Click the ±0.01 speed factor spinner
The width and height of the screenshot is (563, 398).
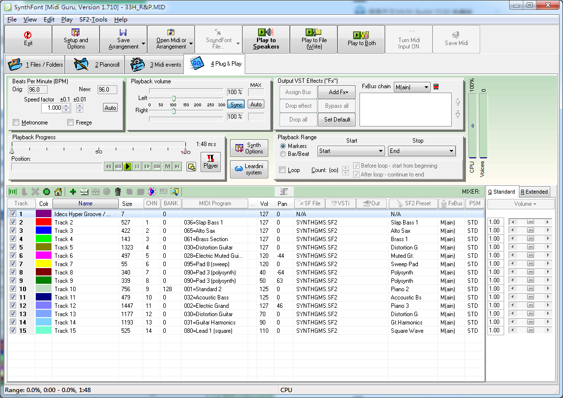click(x=80, y=108)
